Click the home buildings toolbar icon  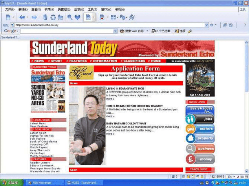click(61, 17)
